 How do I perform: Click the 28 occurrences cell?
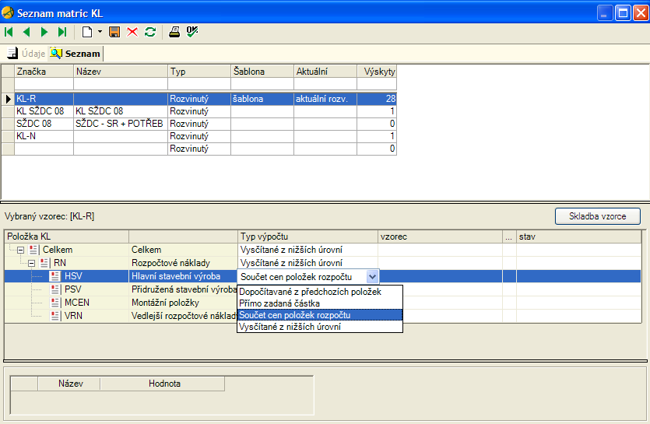click(377, 99)
